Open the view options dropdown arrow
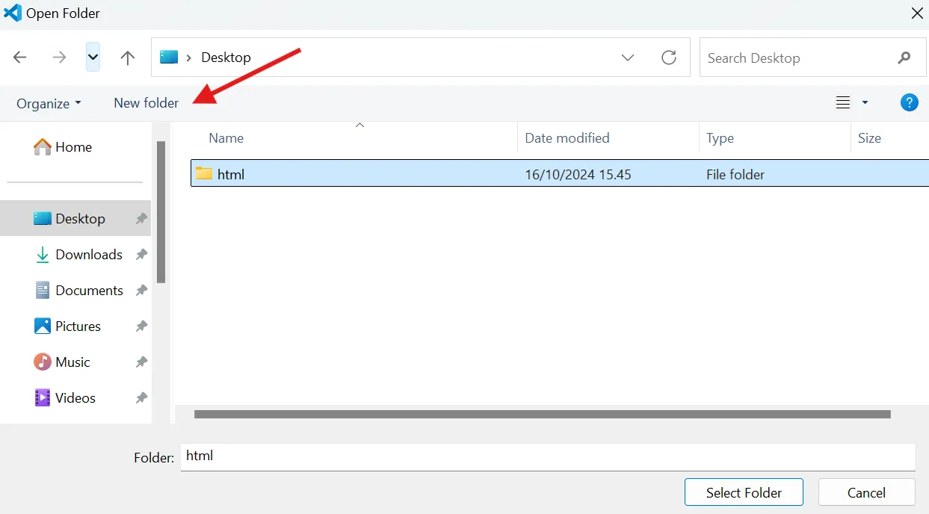Image resolution: width=929 pixels, height=514 pixels. (x=865, y=103)
